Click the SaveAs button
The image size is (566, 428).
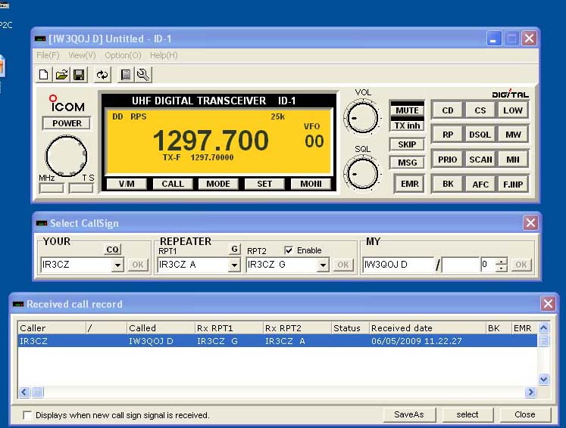409,414
